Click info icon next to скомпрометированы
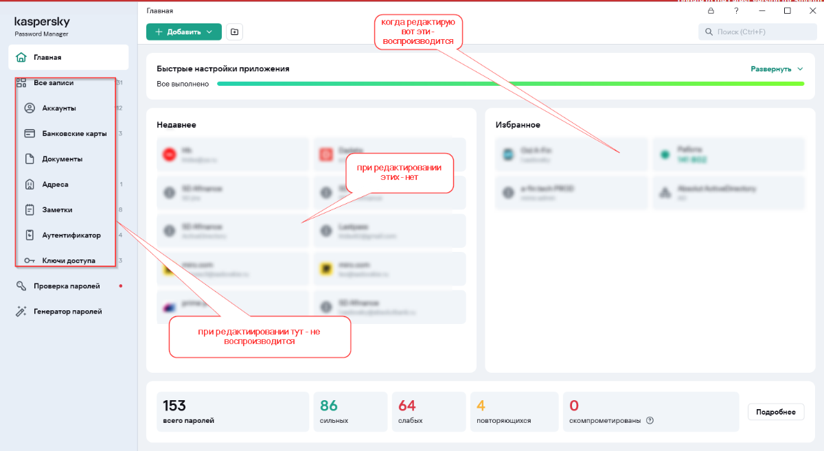Image resolution: width=824 pixels, height=451 pixels. (650, 421)
